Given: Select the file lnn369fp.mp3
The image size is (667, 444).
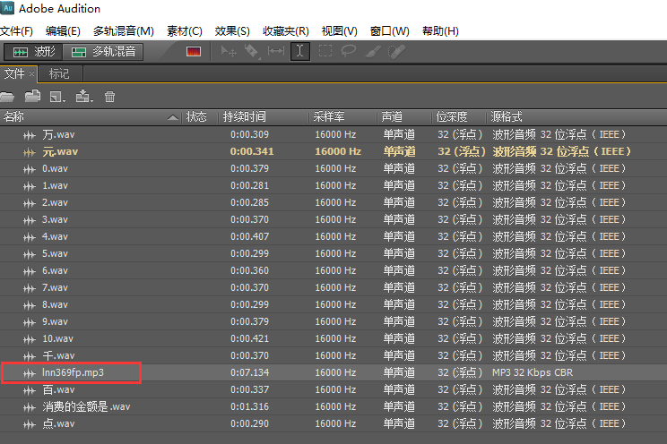Looking at the screenshot, I should tap(333, 372).
